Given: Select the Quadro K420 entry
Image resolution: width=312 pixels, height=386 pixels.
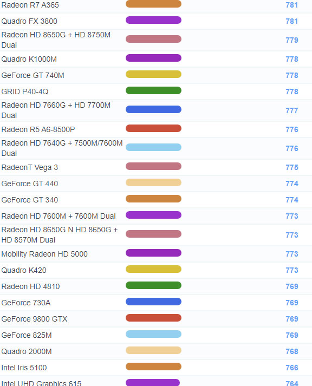Looking at the screenshot, I should coord(24,270).
